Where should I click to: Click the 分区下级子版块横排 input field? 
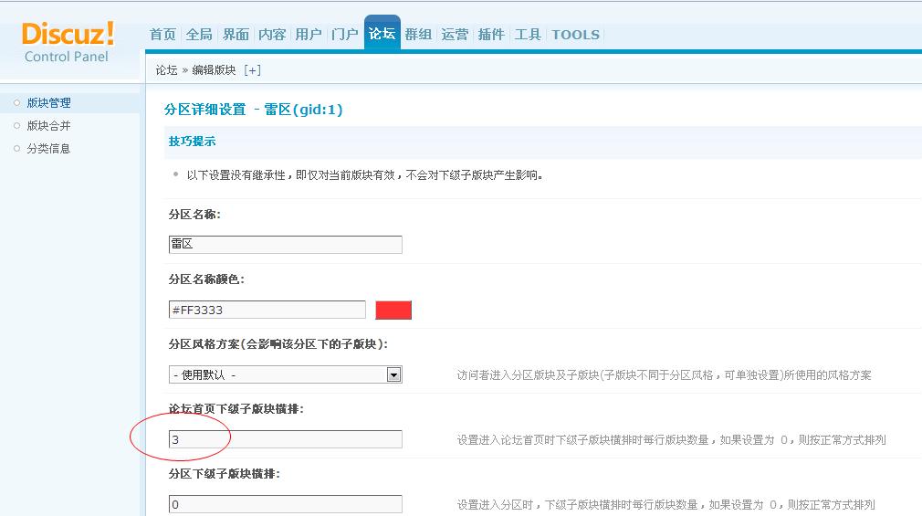[x=285, y=504]
